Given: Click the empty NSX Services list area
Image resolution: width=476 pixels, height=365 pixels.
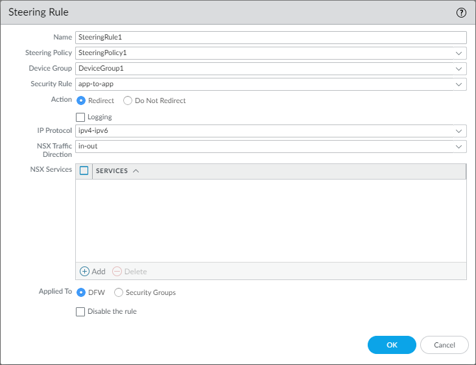Looking at the screenshot, I should coord(270,220).
